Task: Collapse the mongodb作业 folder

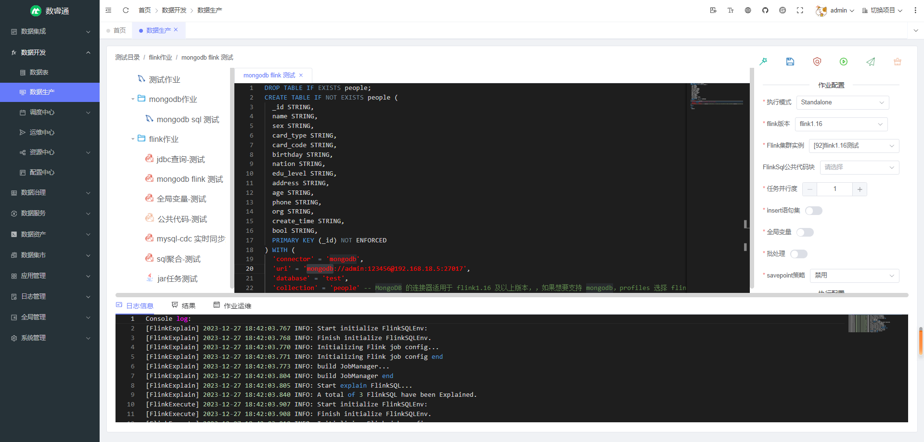Action: (133, 99)
